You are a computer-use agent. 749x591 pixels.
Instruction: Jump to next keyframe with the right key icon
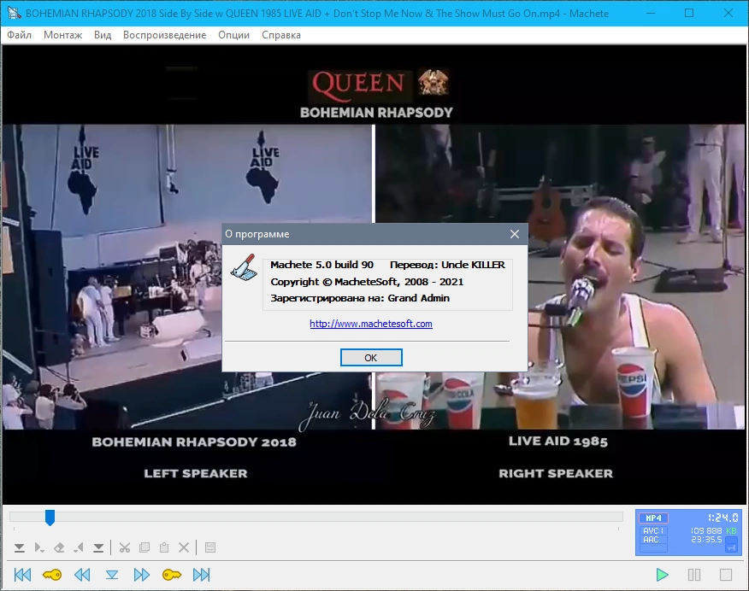172,575
